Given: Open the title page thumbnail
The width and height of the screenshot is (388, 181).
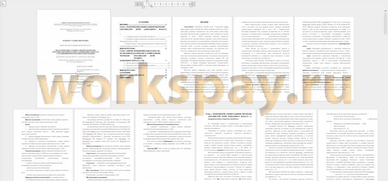Looking at the screenshot, I should [73, 59].
